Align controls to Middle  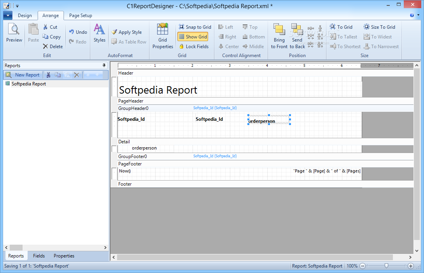point(253,47)
